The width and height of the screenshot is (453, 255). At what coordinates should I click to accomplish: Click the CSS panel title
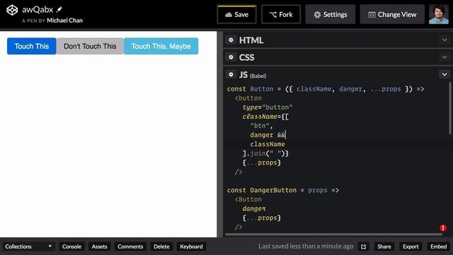click(246, 57)
